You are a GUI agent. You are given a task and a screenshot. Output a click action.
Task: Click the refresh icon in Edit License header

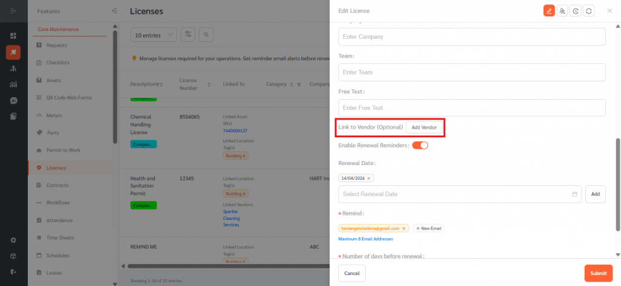588,11
